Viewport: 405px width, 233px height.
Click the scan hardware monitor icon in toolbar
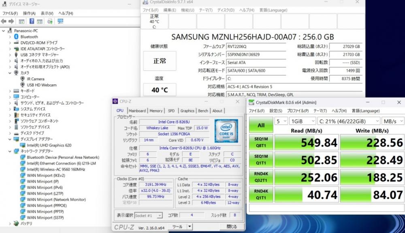click(x=60, y=21)
